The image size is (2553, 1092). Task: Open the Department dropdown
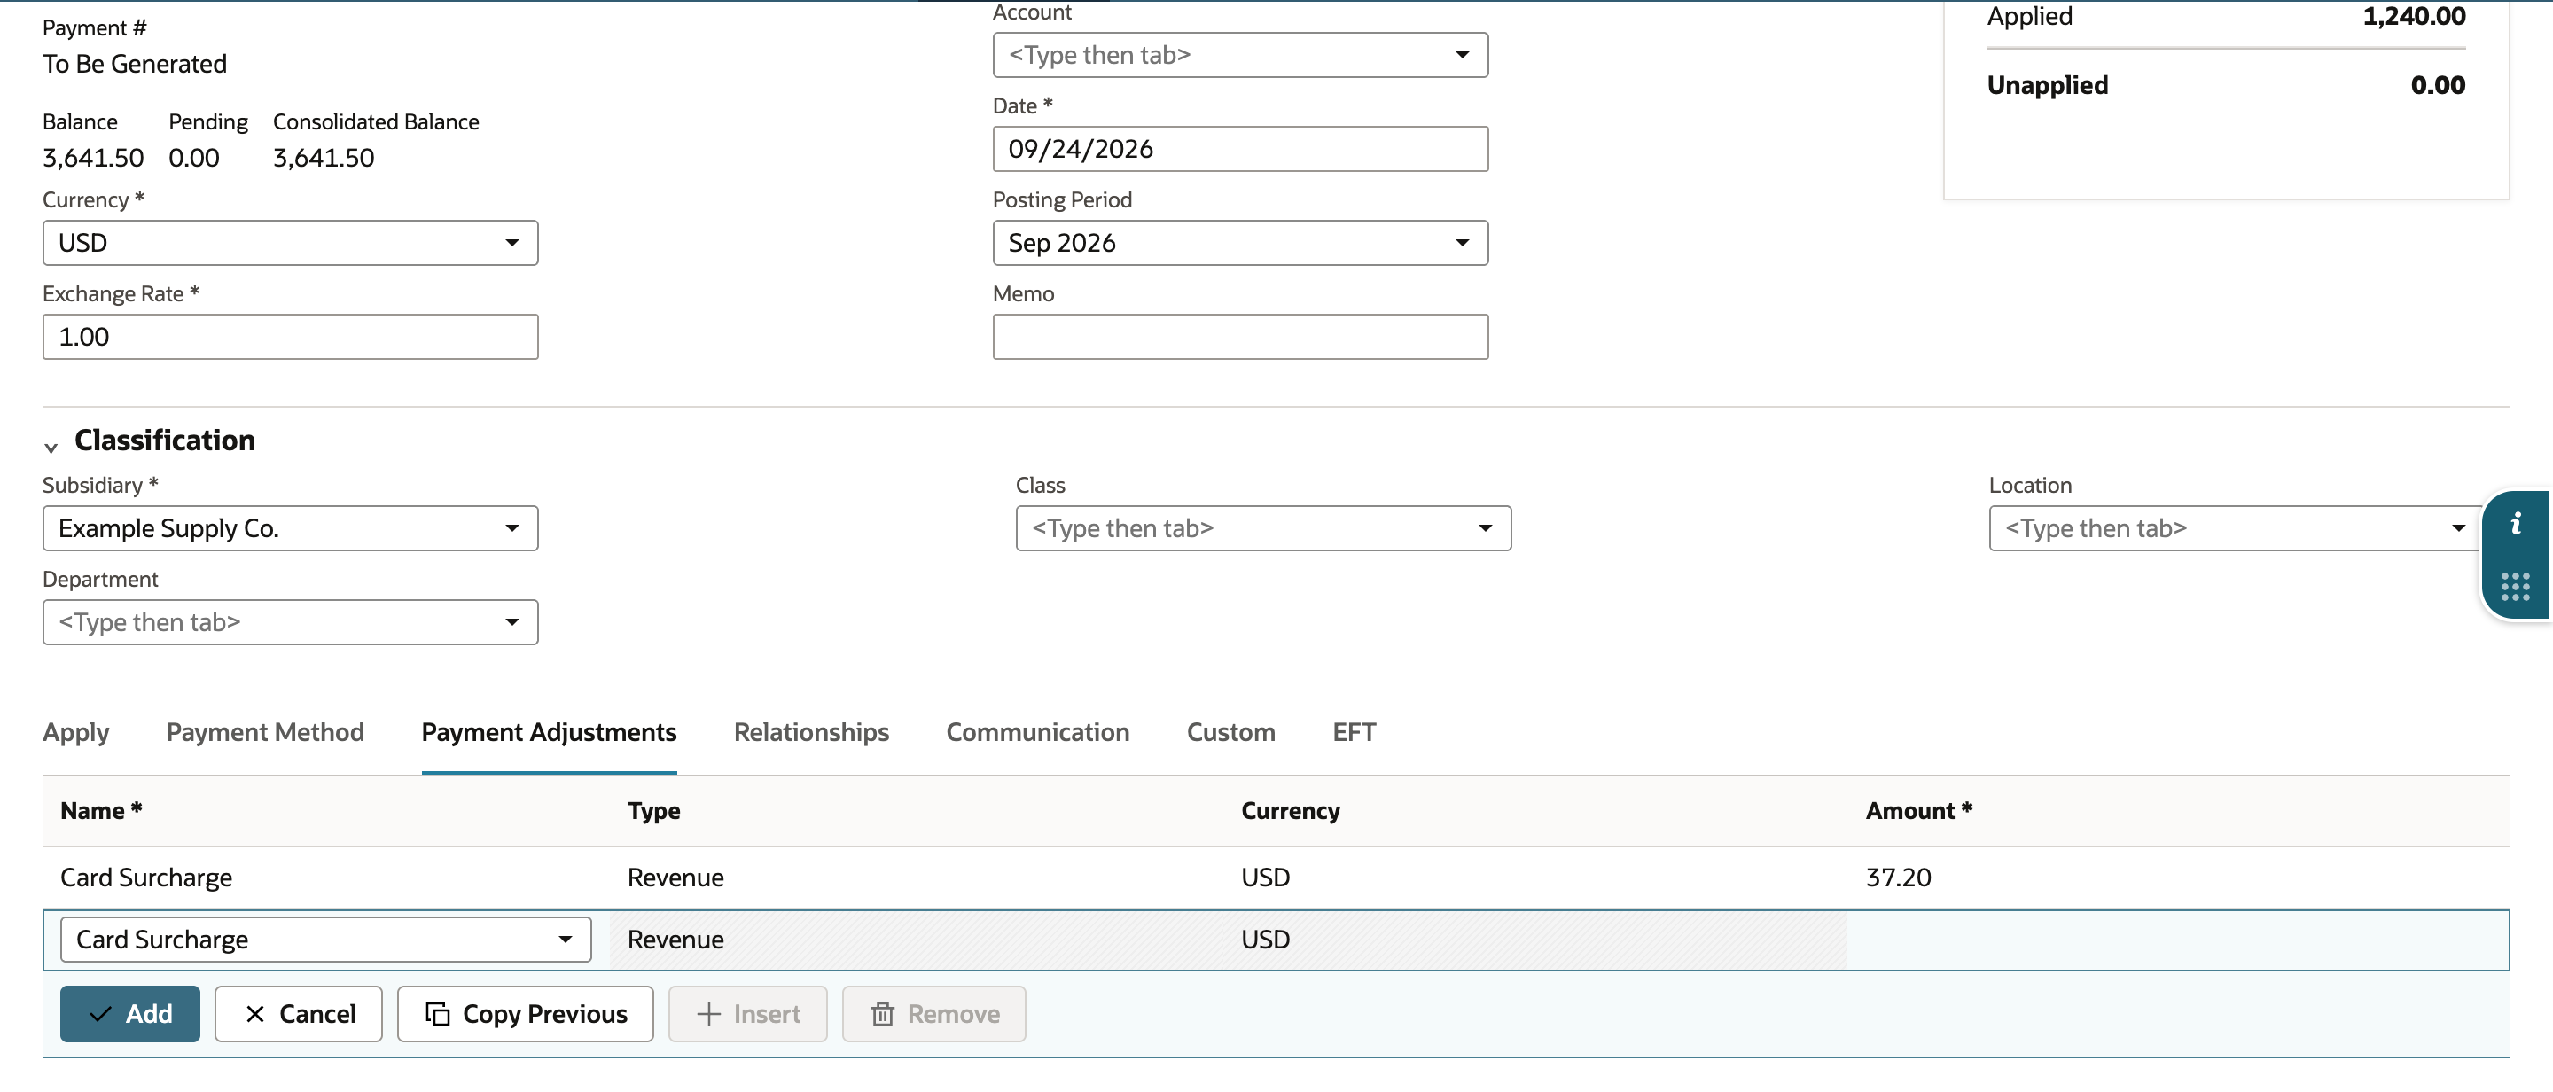291,622
